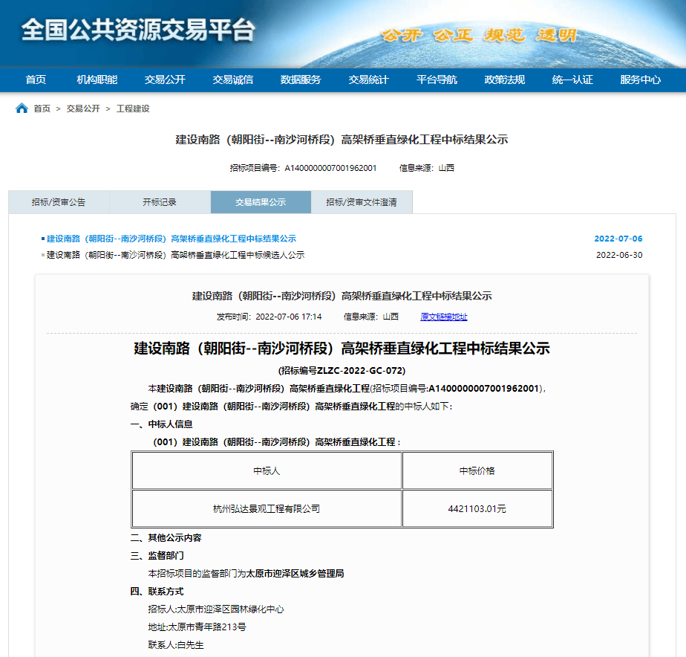Switch to the 招标/资审公告 tab
The width and height of the screenshot is (686, 657).
[59, 202]
